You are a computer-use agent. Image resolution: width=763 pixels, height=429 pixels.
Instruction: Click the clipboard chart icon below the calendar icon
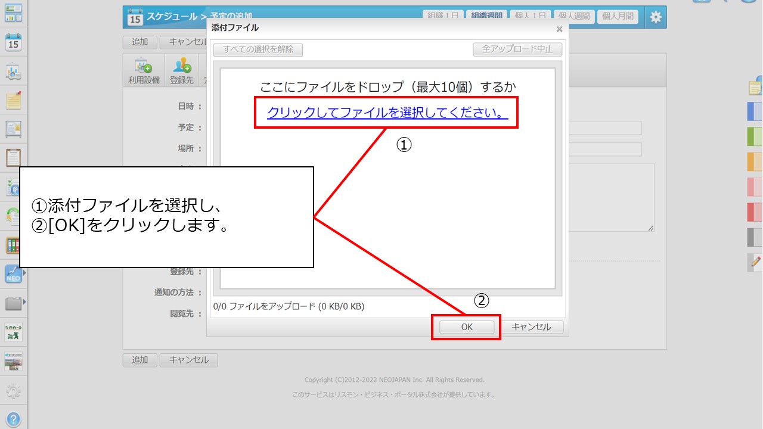click(x=13, y=71)
